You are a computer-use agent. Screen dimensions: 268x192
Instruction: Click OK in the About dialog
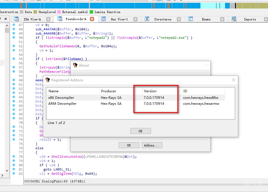(x=129, y=145)
